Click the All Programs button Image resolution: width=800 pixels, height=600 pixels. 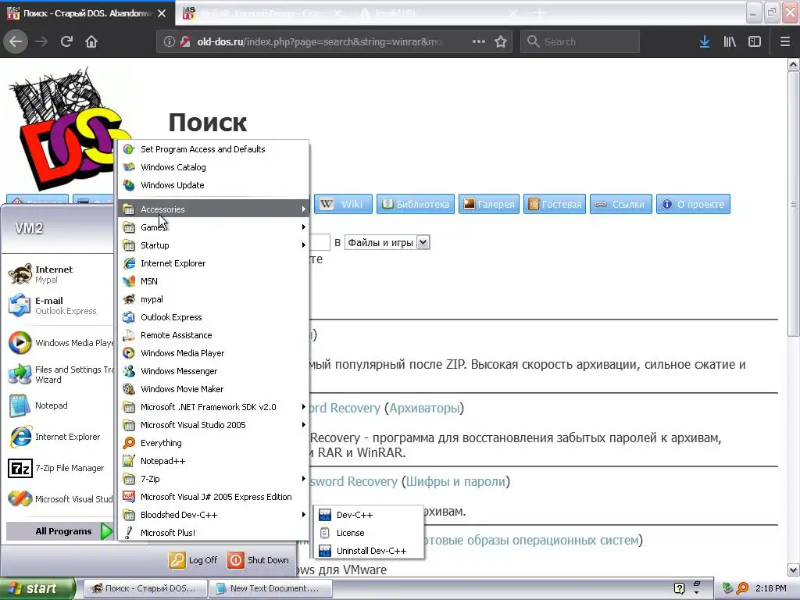59,531
